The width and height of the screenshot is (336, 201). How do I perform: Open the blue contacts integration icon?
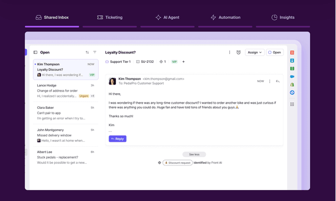point(292,61)
